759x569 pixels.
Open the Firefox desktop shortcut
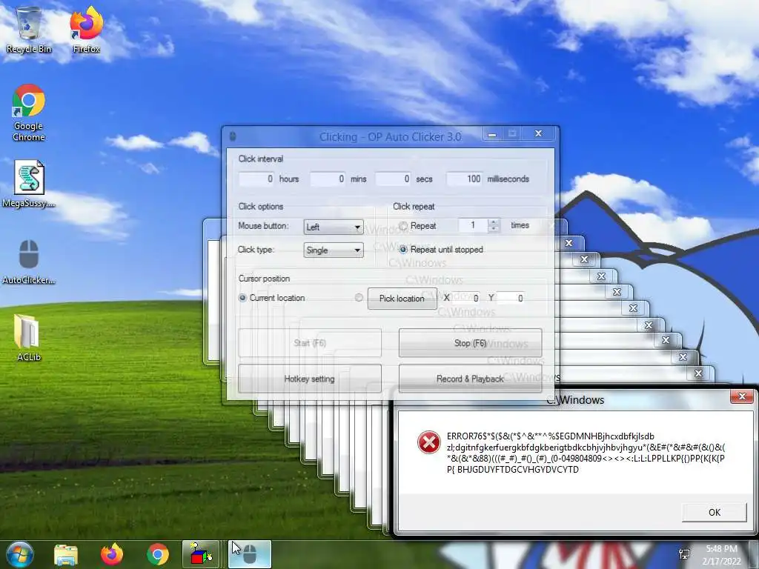coord(87,30)
